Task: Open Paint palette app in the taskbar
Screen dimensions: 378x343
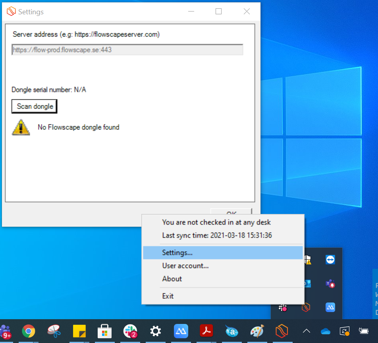Action: click(257, 331)
